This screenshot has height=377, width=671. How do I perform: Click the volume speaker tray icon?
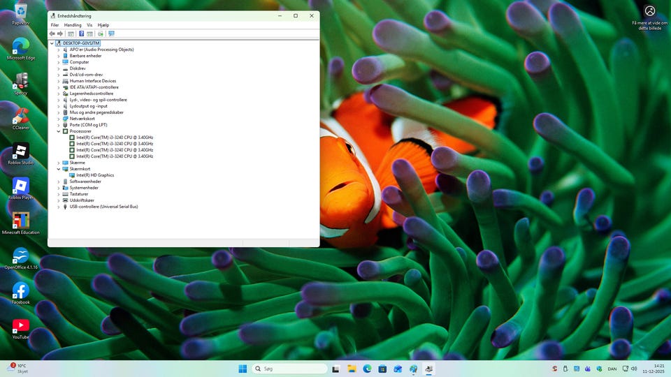634,369
